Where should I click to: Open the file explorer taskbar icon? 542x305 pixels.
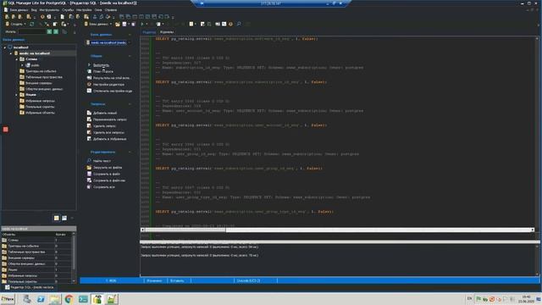(54, 299)
